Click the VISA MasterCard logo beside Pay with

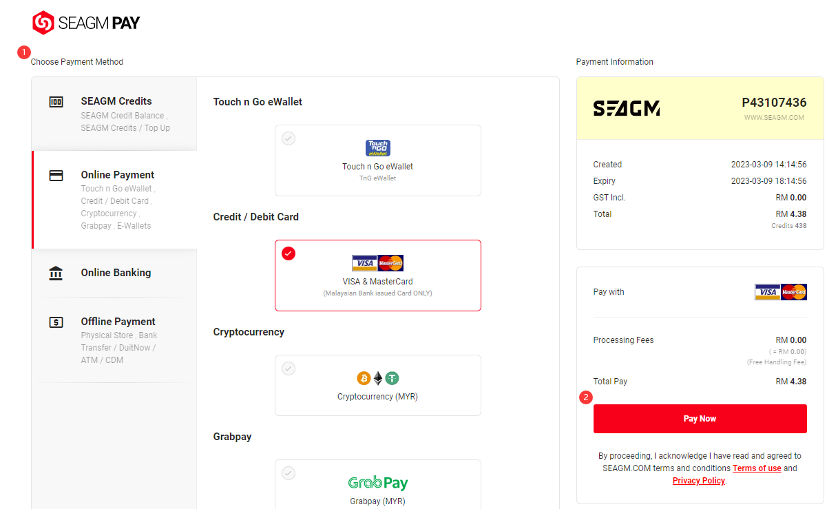[x=781, y=292]
